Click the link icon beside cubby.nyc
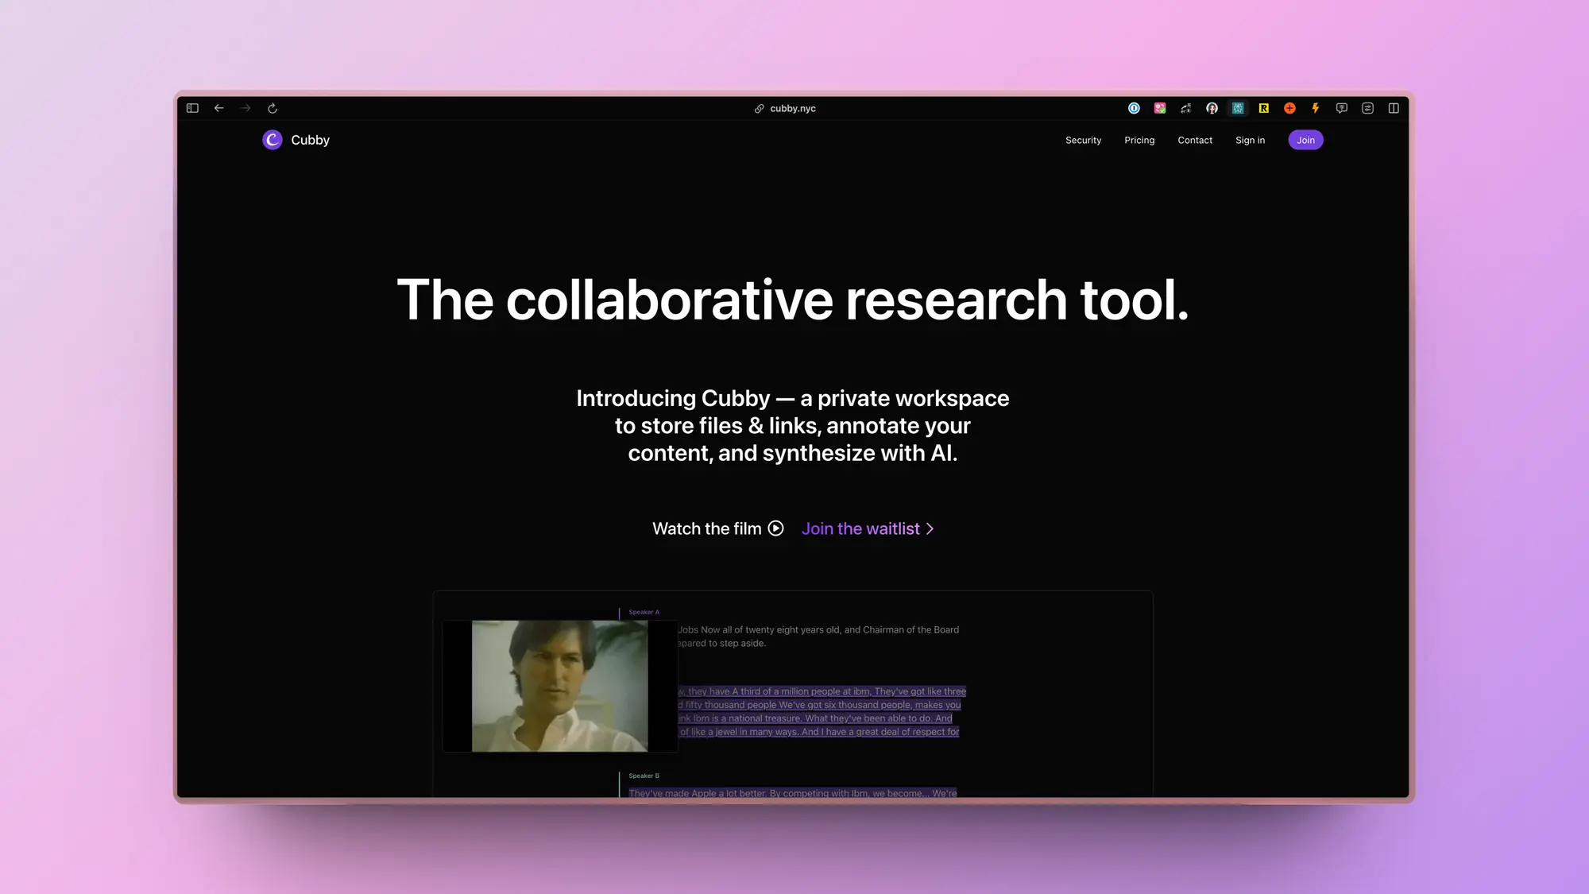1589x894 pixels. [x=759, y=109]
